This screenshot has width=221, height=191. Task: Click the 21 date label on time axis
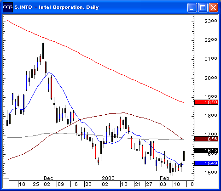(x=138, y=184)
